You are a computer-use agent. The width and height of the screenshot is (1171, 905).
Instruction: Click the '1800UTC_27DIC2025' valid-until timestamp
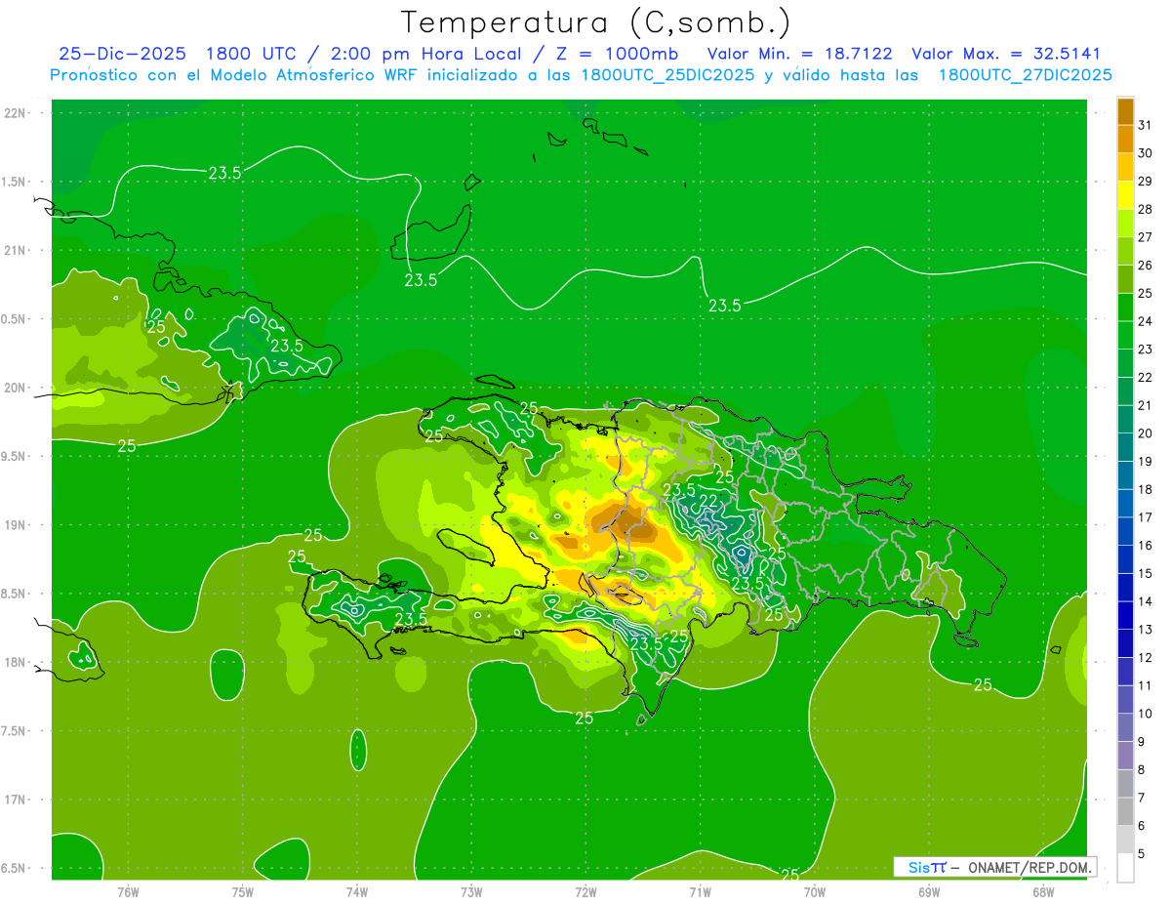pyautogui.click(x=1026, y=75)
